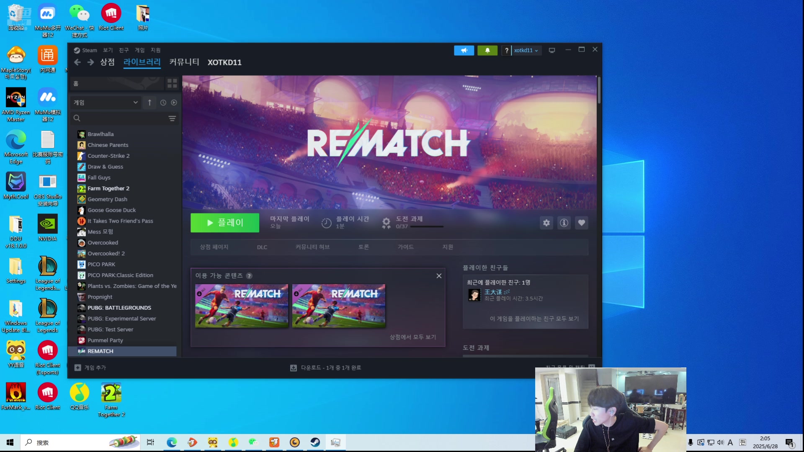Open the 토론 discussions link

click(363, 247)
